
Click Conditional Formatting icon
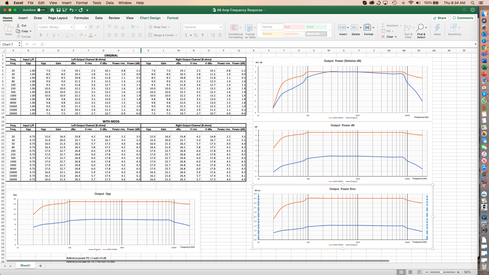pos(234,28)
